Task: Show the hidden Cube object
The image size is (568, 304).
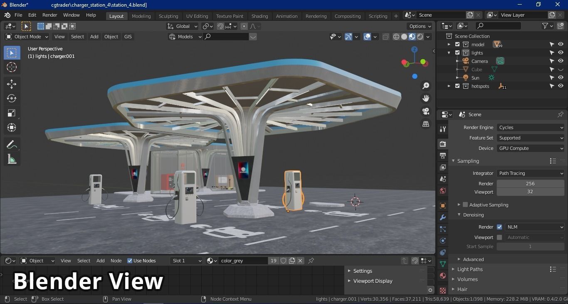Action: pyautogui.click(x=561, y=69)
